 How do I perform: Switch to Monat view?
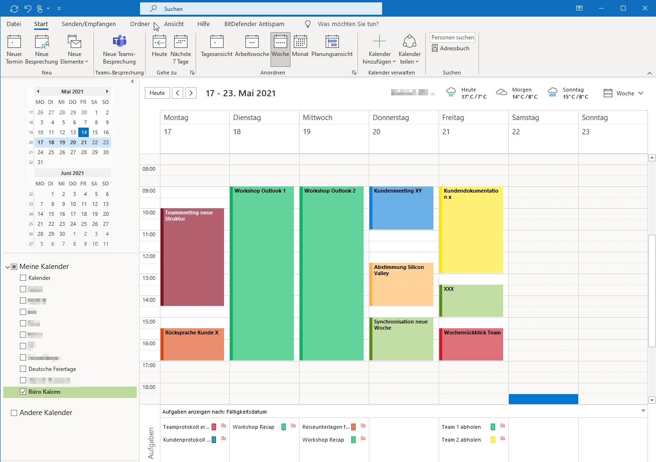click(300, 46)
